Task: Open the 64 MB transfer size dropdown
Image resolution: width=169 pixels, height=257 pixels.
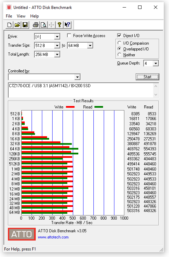Action: [90, 45]
